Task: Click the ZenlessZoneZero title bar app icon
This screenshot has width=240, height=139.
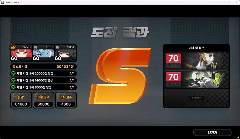Action: [2, 2]
